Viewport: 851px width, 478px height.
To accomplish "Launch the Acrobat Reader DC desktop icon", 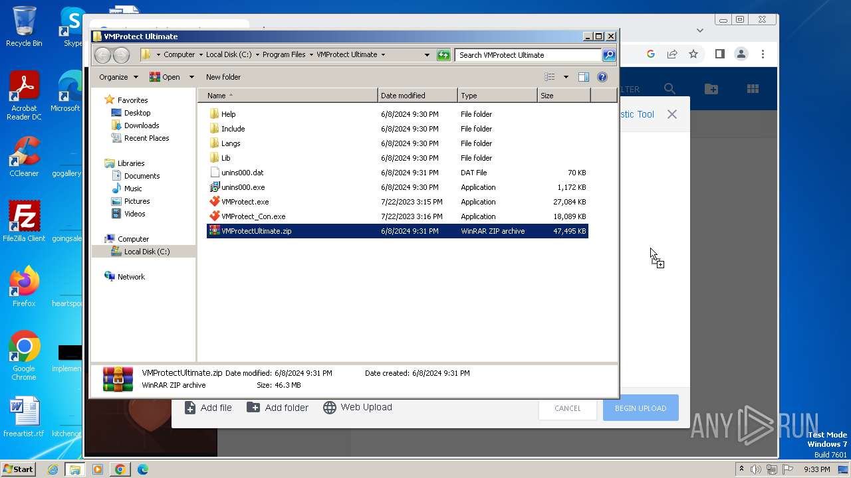I will tap(24, 95).
